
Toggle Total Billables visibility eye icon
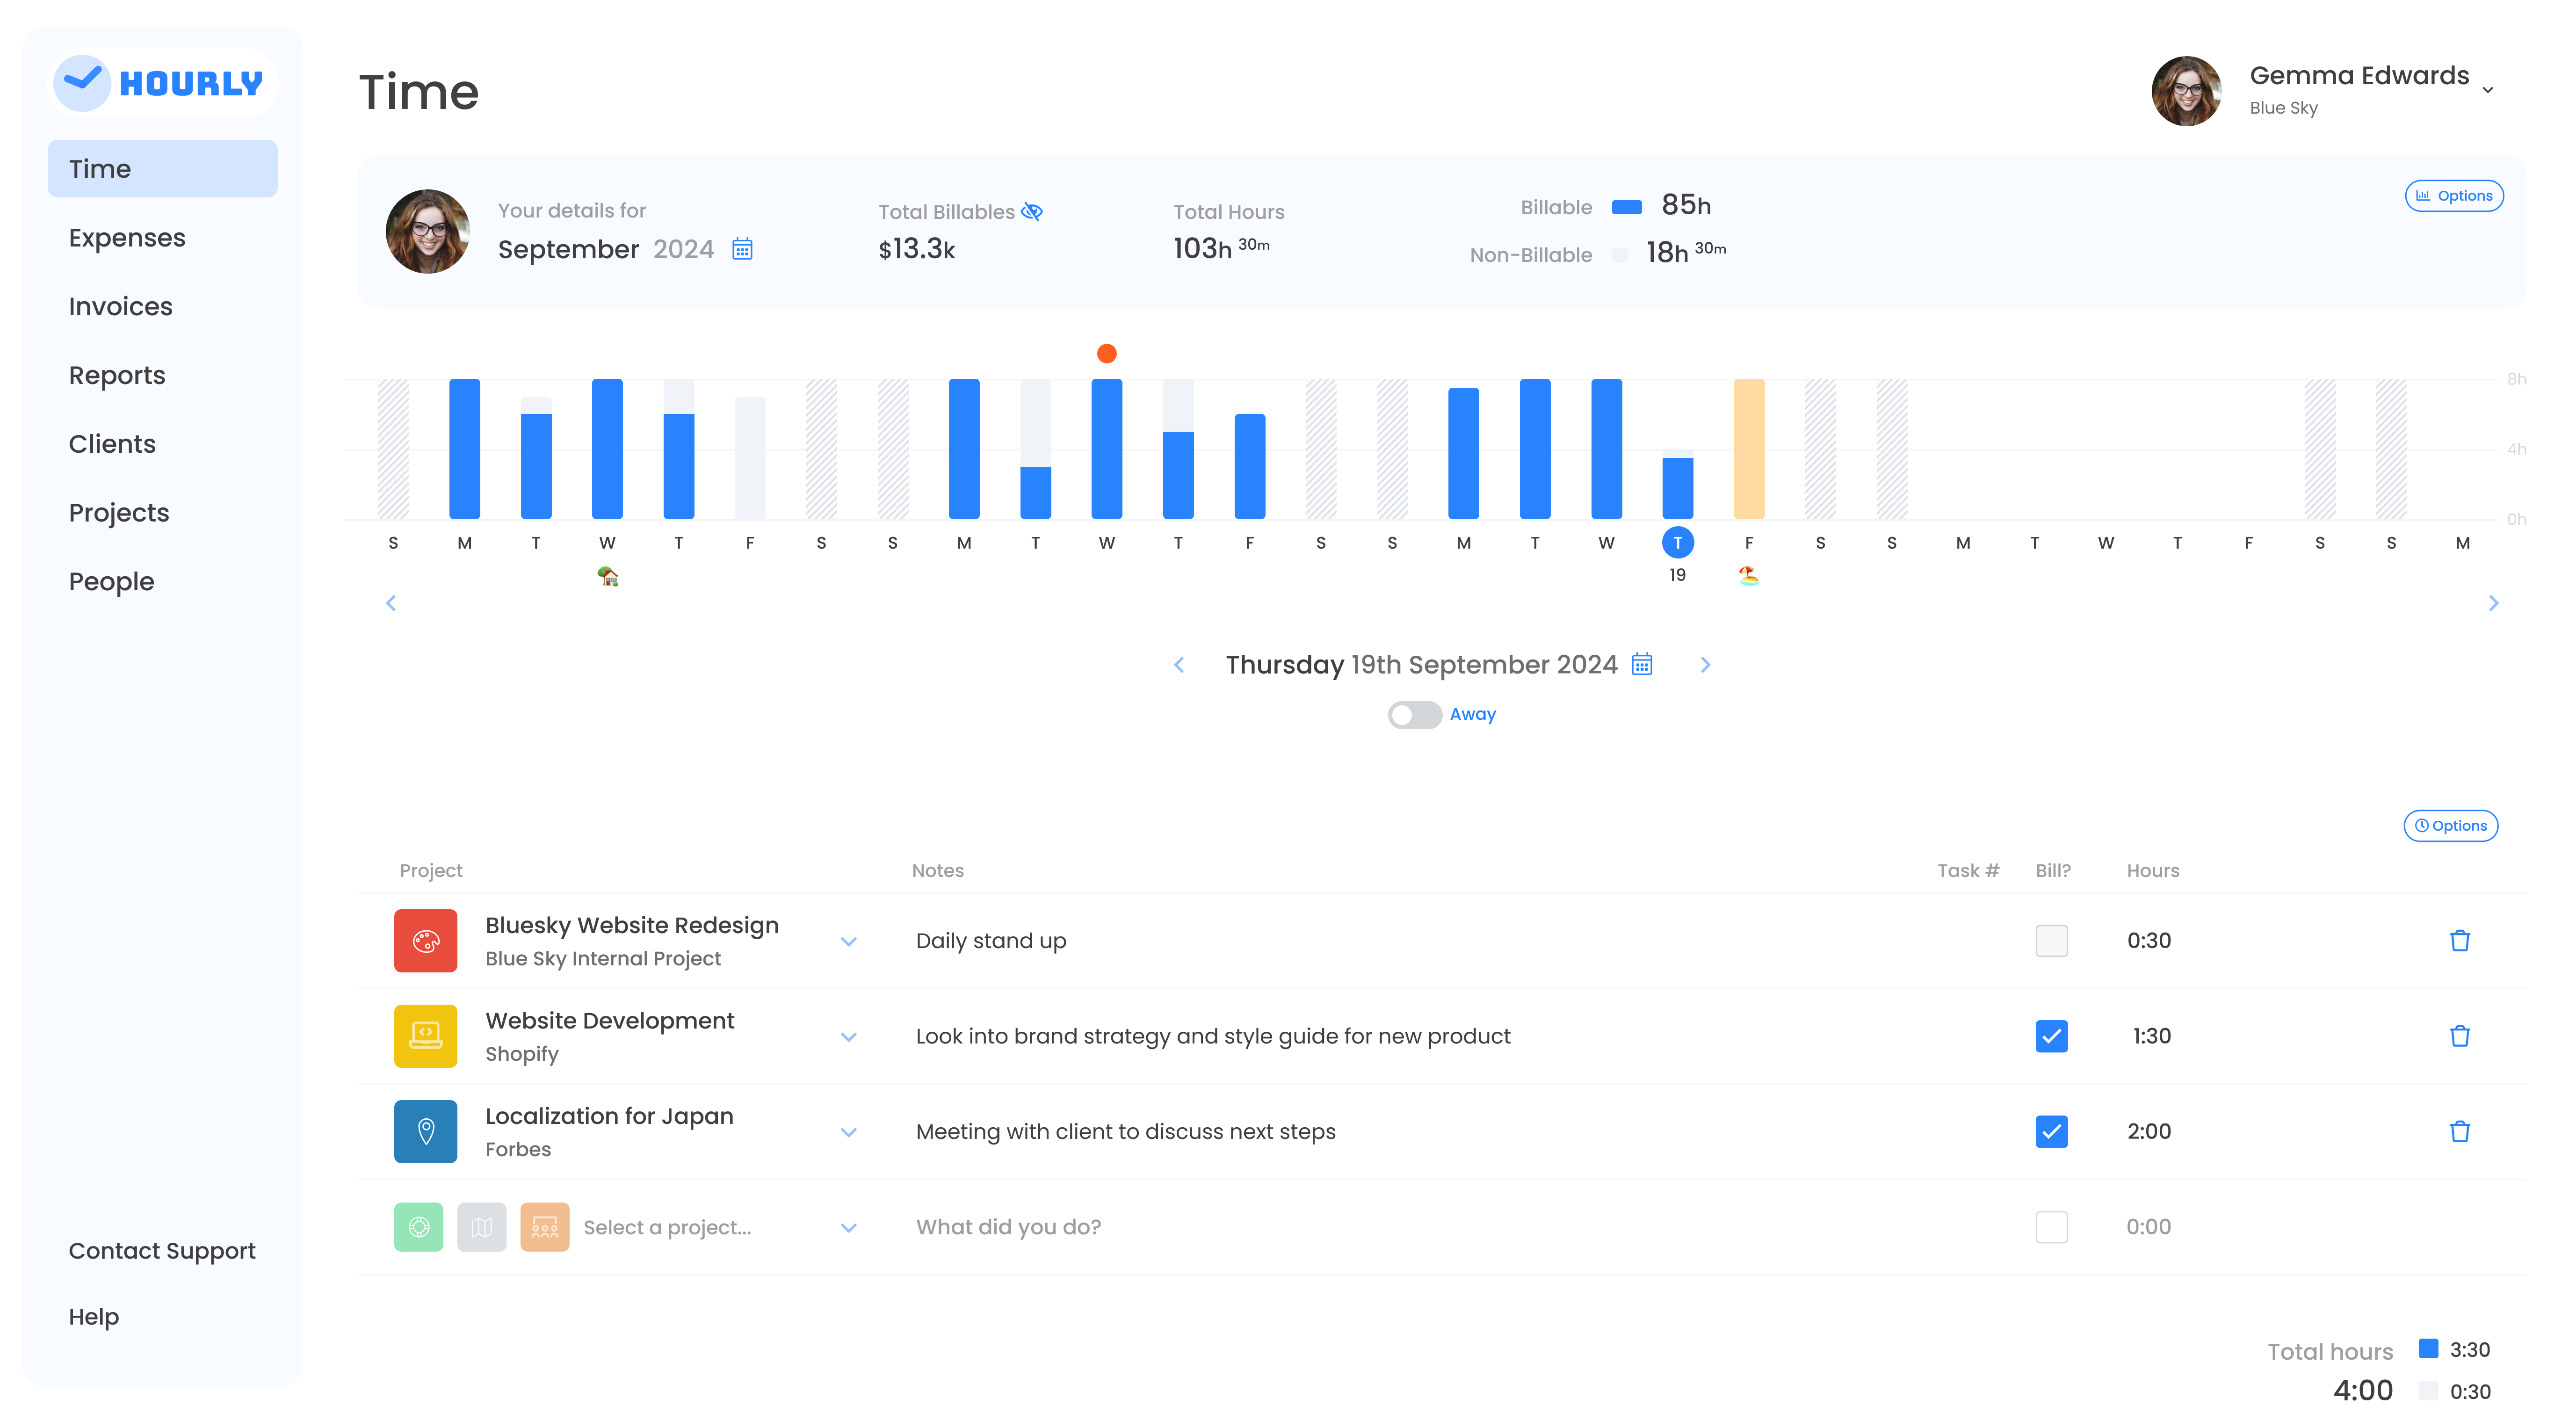click(1032, 212)
